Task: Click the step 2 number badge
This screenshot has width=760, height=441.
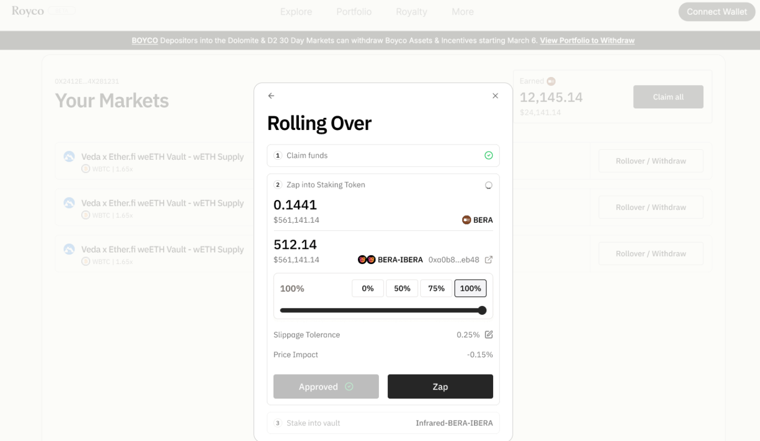Action: (278, 185)
